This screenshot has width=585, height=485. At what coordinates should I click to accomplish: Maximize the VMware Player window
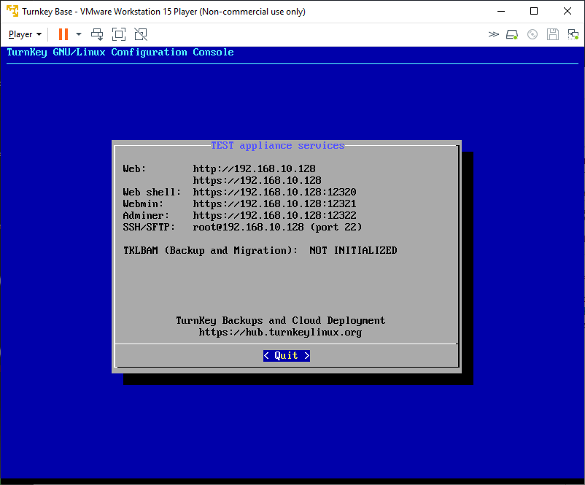coord(534,12)
